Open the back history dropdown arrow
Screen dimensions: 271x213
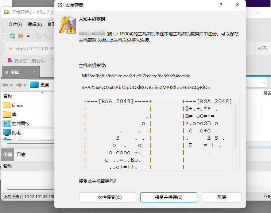click(x=11, y=85)
